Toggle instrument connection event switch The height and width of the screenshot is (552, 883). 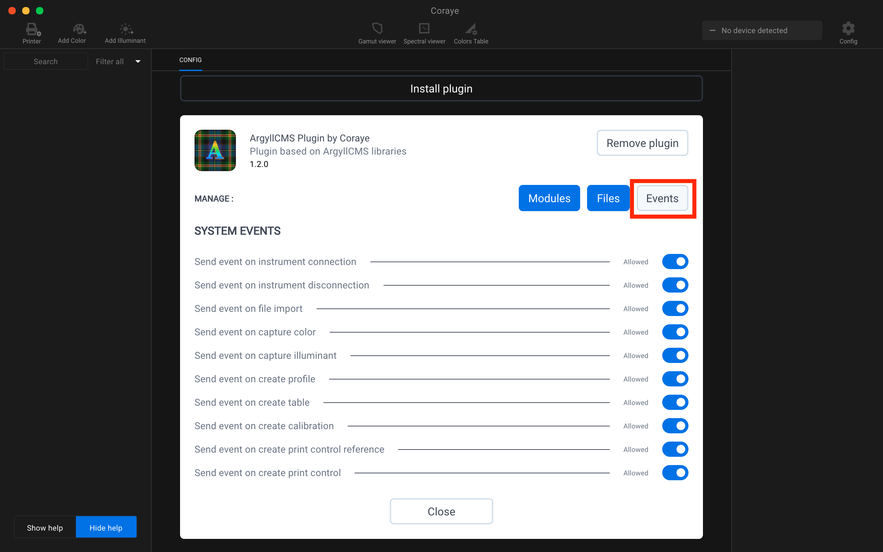675,262
